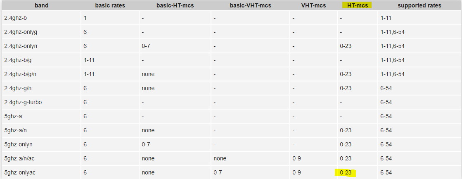Select the basic-VHT-mcs "none" cell for 5ghz-a/n/ac
The width and height of the screenshot is (462, 179).
220,158
